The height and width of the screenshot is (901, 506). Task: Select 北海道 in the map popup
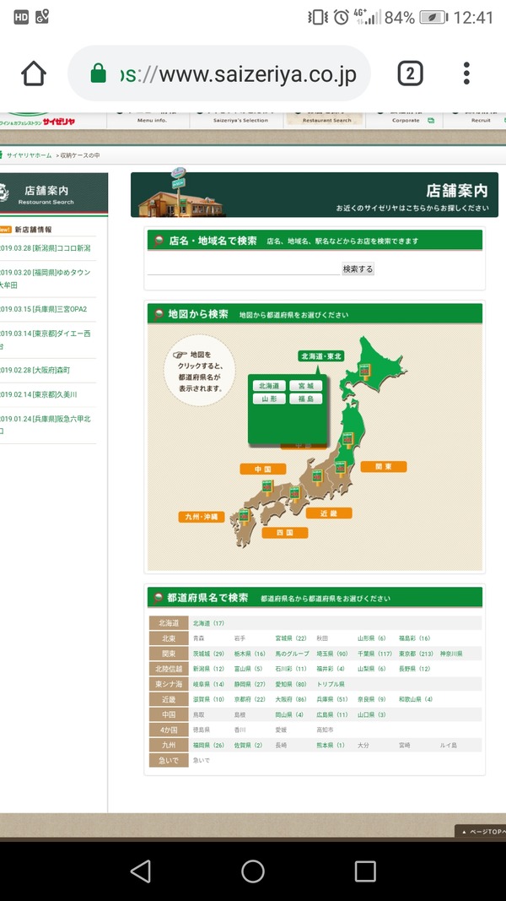click(269, 386)
